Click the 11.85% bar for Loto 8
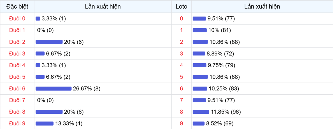333x129 pixels. (x=201, y=112)
